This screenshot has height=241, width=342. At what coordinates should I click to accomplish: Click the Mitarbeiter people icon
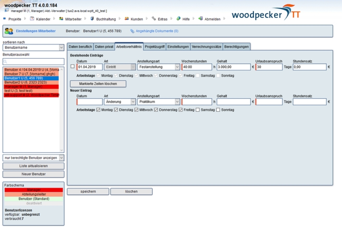point(61,19)
